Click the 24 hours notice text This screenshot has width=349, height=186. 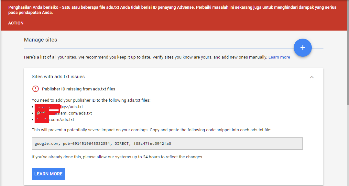(x=117, y=157)
